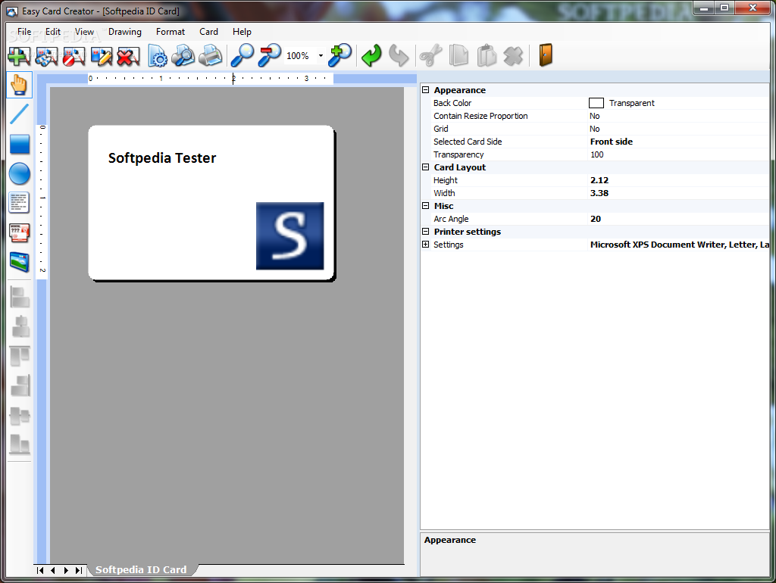776x583 pixels.
Task: Open page setup gear icon
Action: pos(158,56)
